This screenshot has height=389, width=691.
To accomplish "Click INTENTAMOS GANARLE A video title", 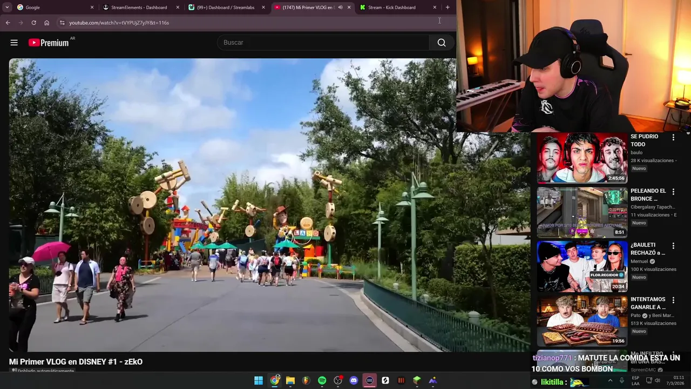I will coord(648,303).
